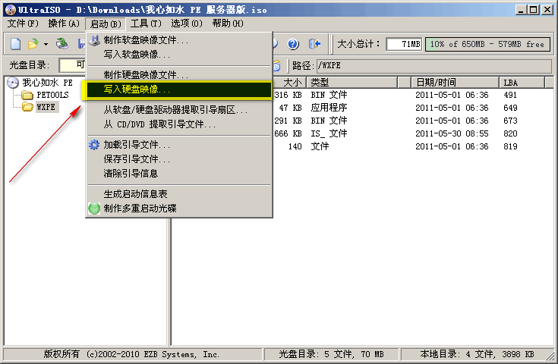The height and width of the screenshot is (364, 558).
Task: Select the 我心如水 PE root tree node
Action: [x=47, y=83]
